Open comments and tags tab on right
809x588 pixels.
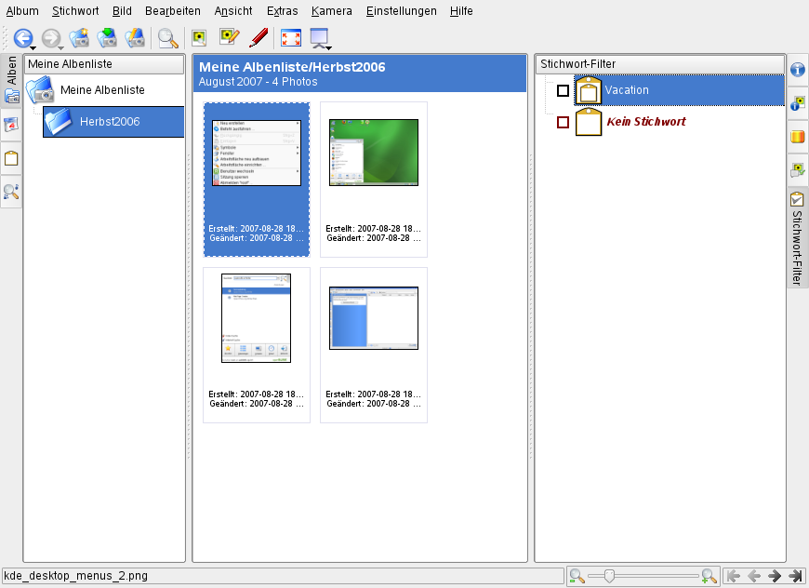798,170
